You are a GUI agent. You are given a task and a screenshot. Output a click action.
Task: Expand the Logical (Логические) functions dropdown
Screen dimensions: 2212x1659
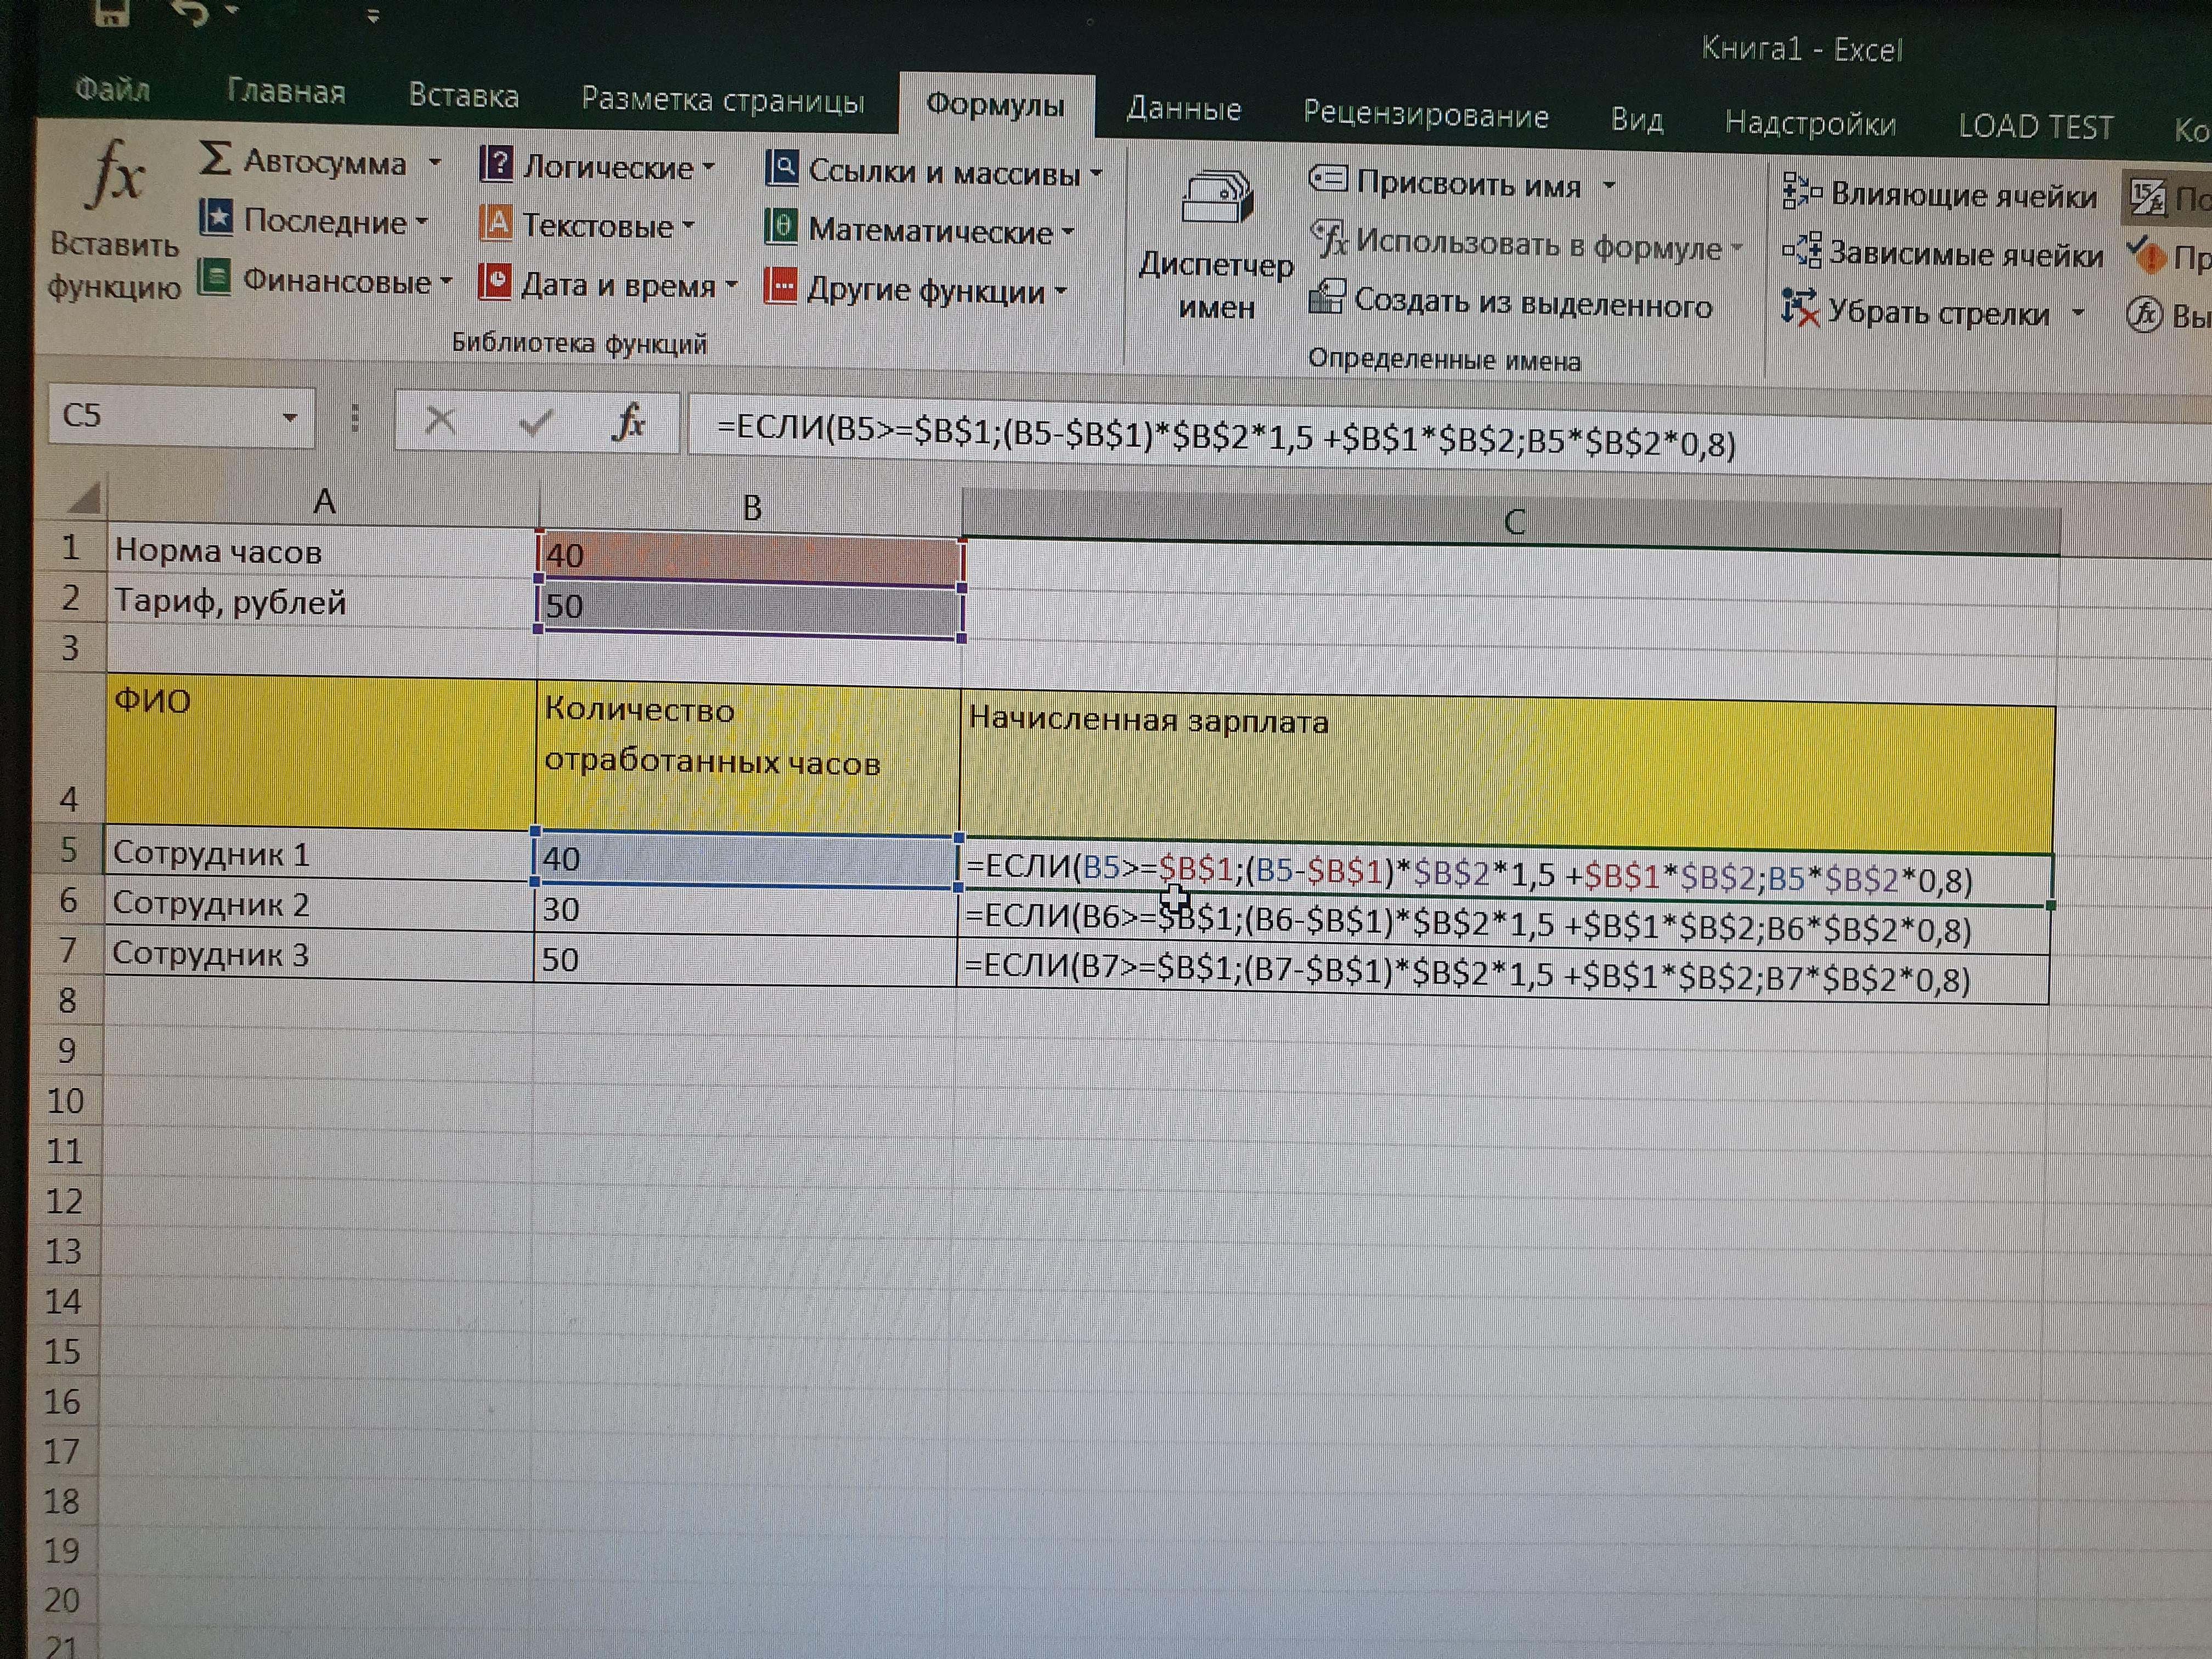(709, 167)
